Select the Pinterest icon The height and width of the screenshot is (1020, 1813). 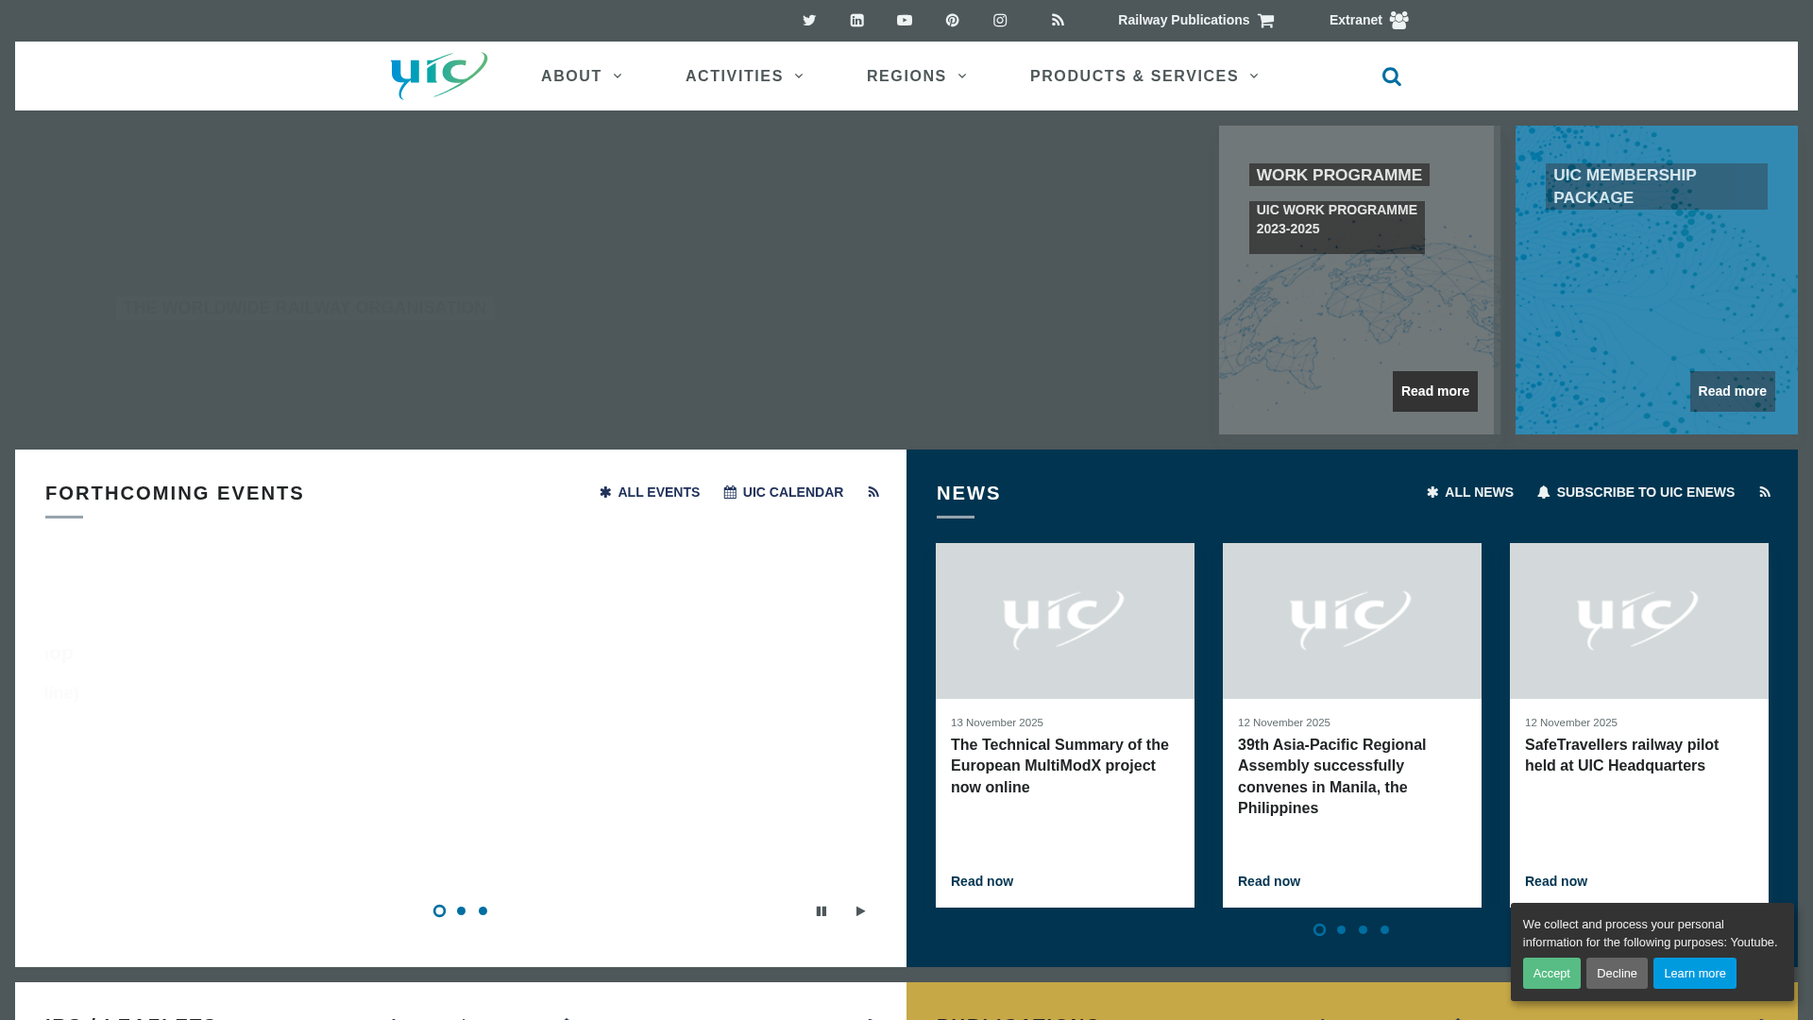952,20
